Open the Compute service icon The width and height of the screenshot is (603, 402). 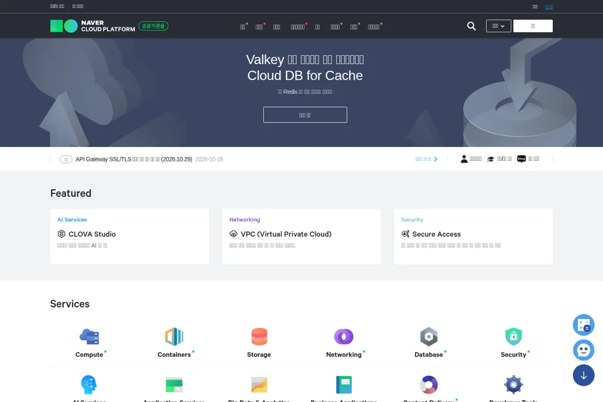89,337
